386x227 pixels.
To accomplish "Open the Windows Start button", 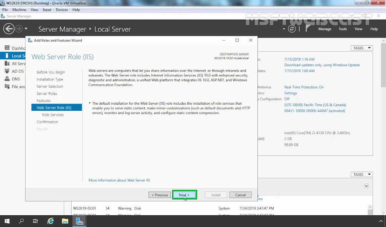I will point(7,221).
